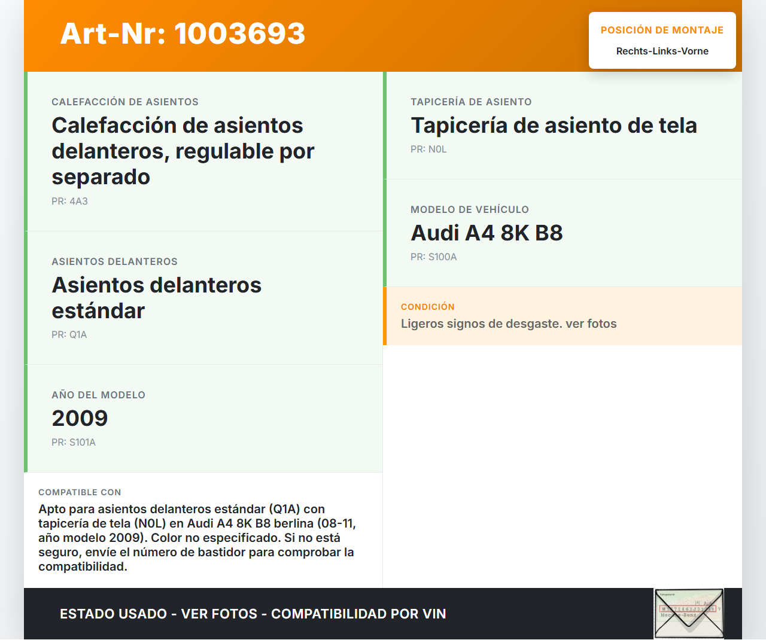This screenshot has height=640, width=766.
Task: Click the compatibility description paragraph
Action: point(197,538)
